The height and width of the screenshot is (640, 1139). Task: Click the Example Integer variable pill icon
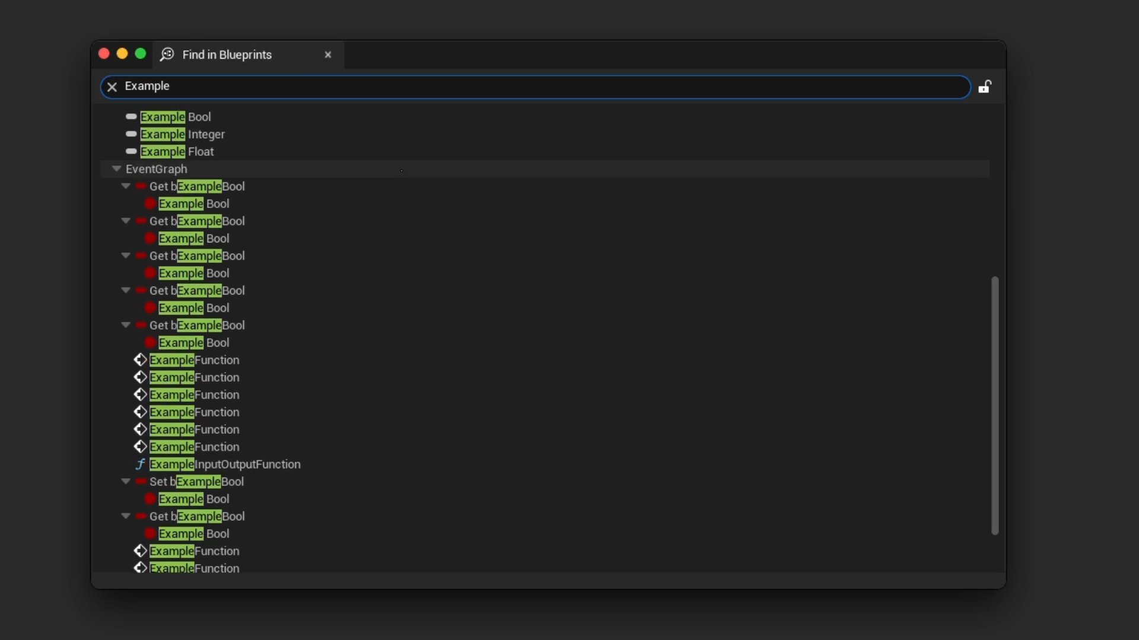point(131,135)
